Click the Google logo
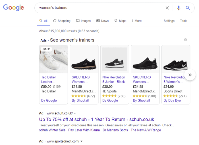 [x=13, y=8]
